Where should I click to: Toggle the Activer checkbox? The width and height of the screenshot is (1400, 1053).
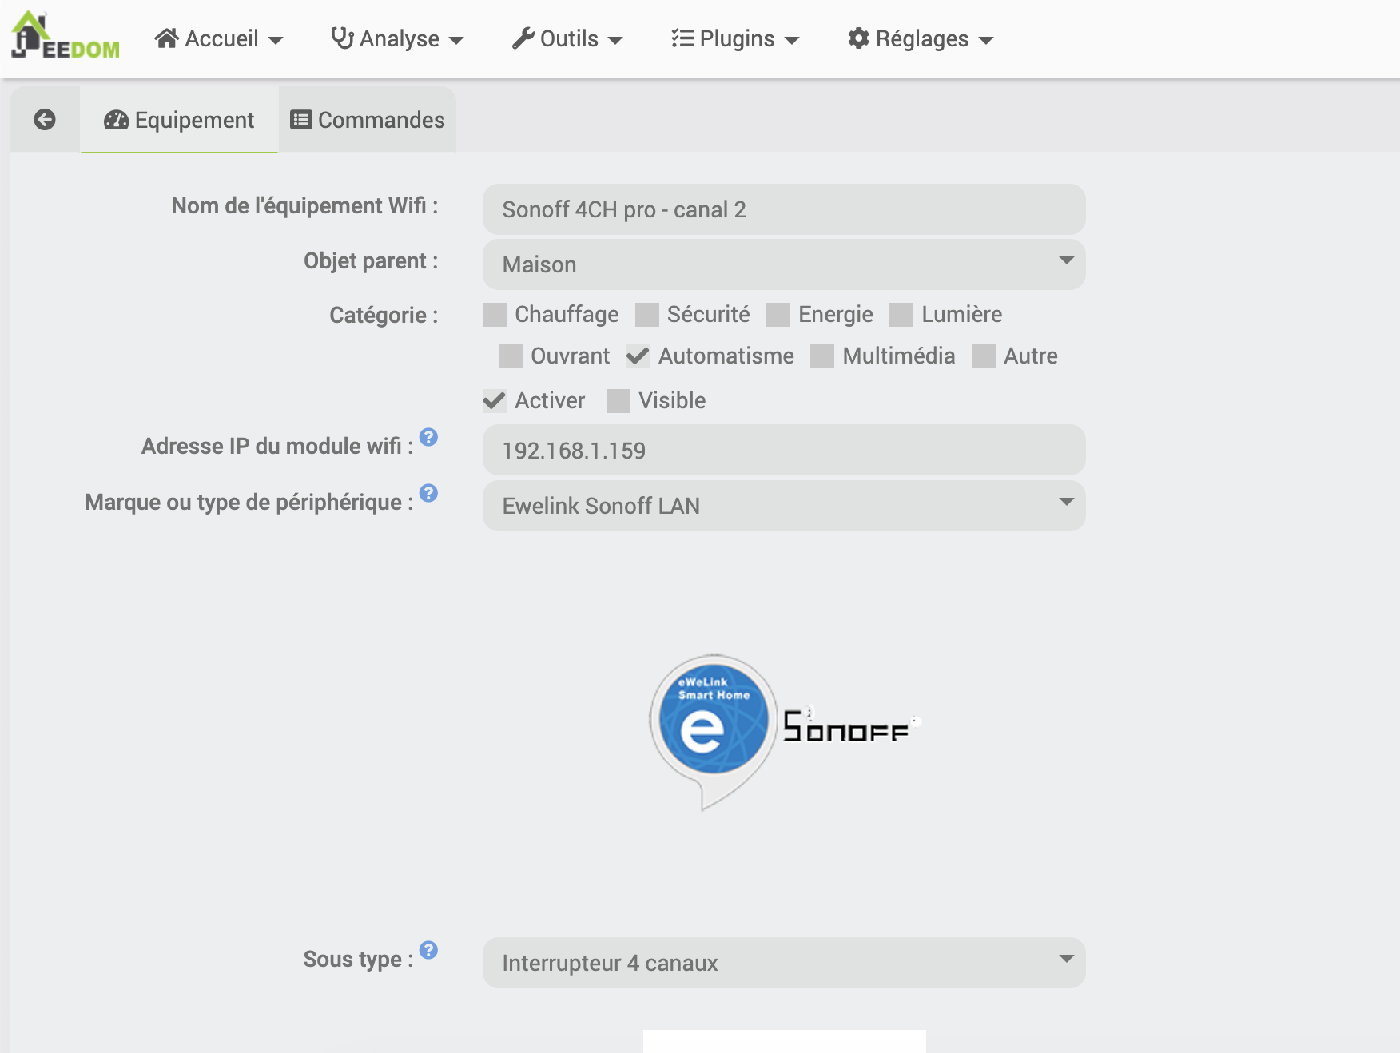tap(495, 401)
